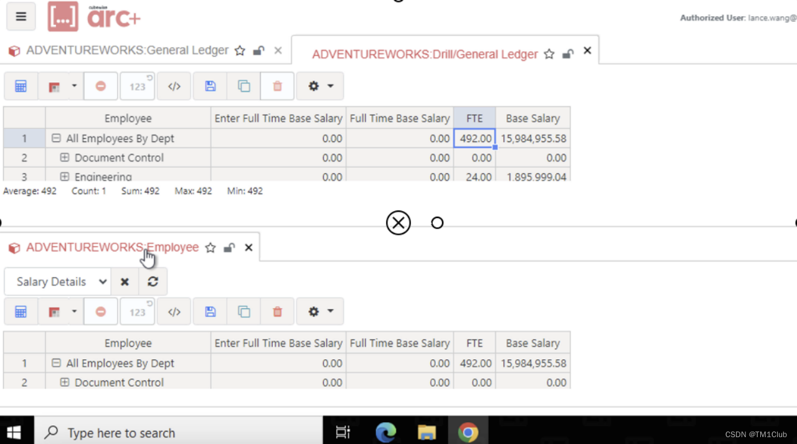Switch to ADVENTUREWORKS:Drill/General Ledger tab
This screenshot has width=797, height=444.
425,54
